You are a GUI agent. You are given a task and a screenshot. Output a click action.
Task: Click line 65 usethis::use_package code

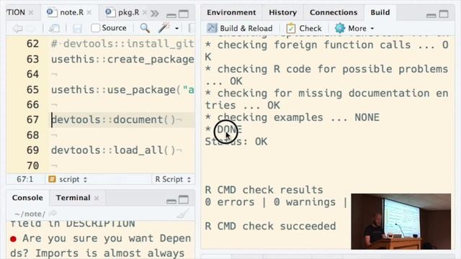tap(122, 90)
